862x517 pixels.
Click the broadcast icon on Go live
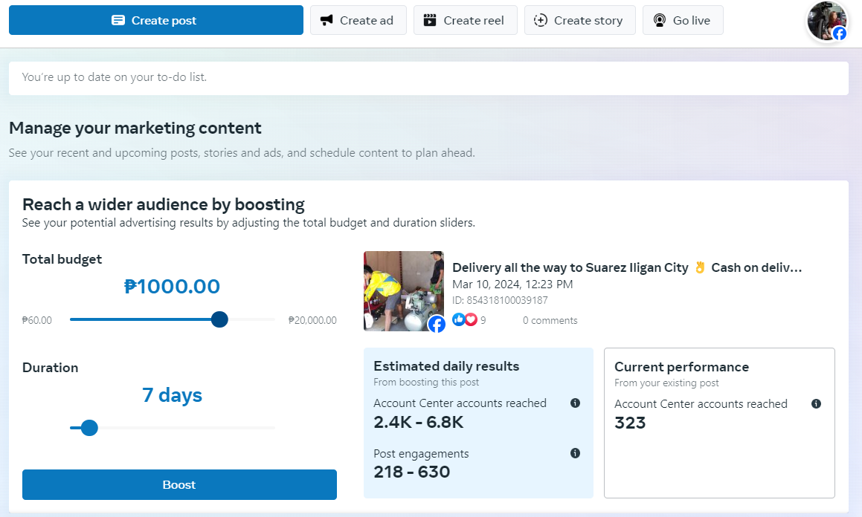click(x=659, y=20)
